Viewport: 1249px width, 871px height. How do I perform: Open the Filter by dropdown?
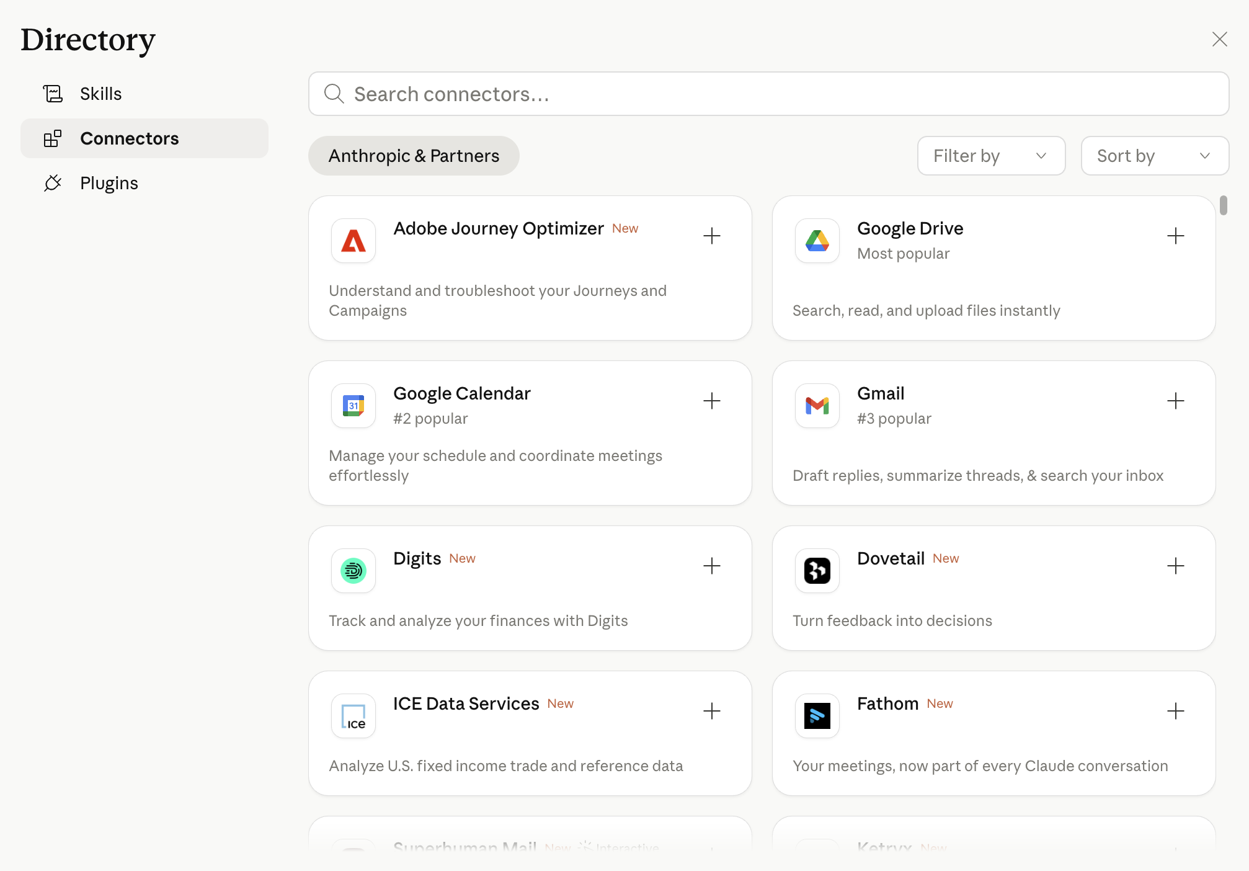point(991,156)
